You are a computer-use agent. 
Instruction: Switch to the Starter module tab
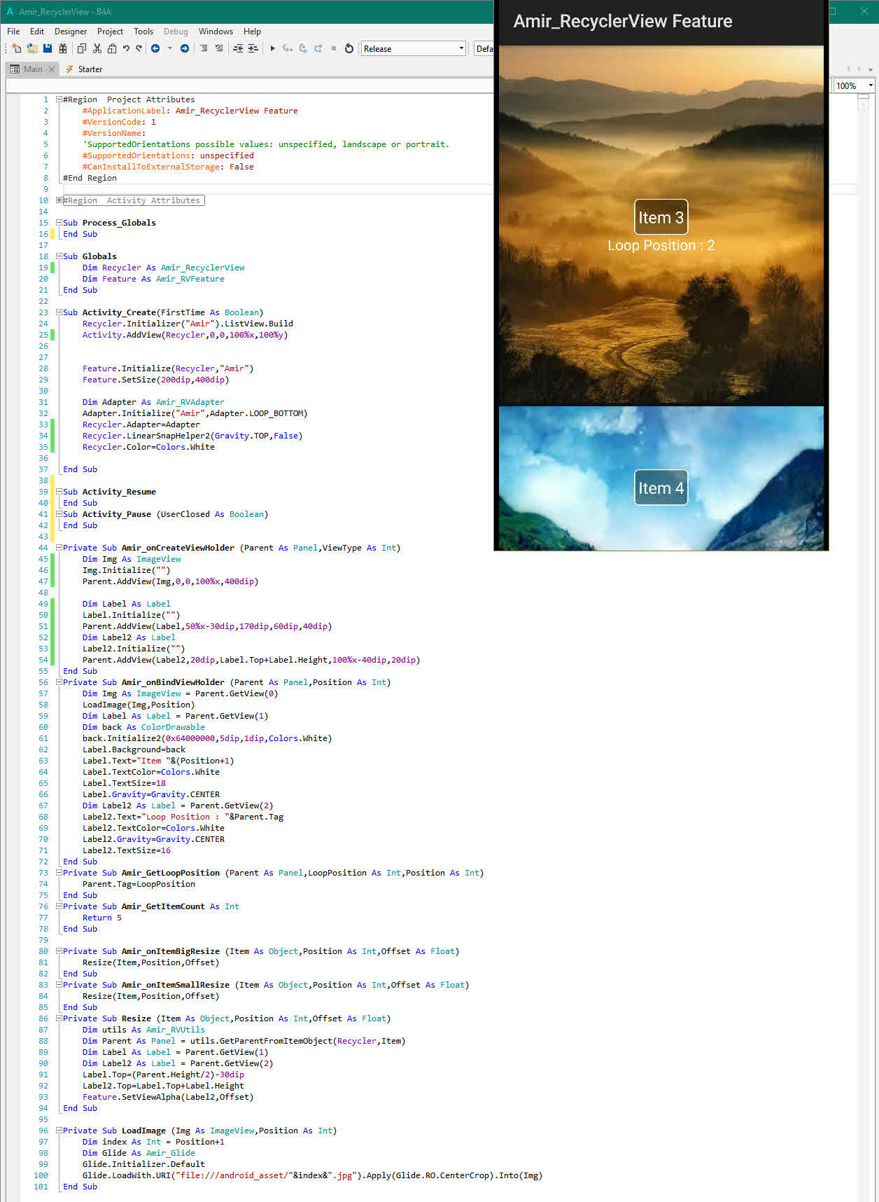click(x=84, y=69)
